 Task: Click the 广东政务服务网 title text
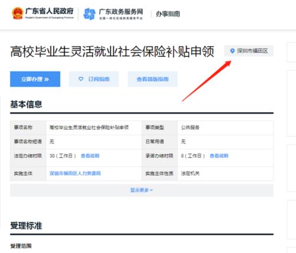click(121, 12)
